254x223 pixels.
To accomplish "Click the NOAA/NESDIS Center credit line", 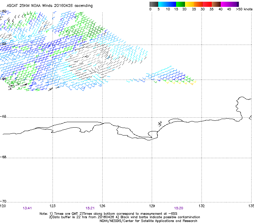I will tap(148, 221).
